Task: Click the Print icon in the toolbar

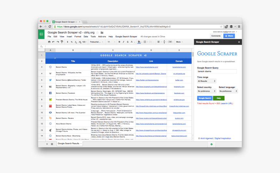Action: (49, 42)
